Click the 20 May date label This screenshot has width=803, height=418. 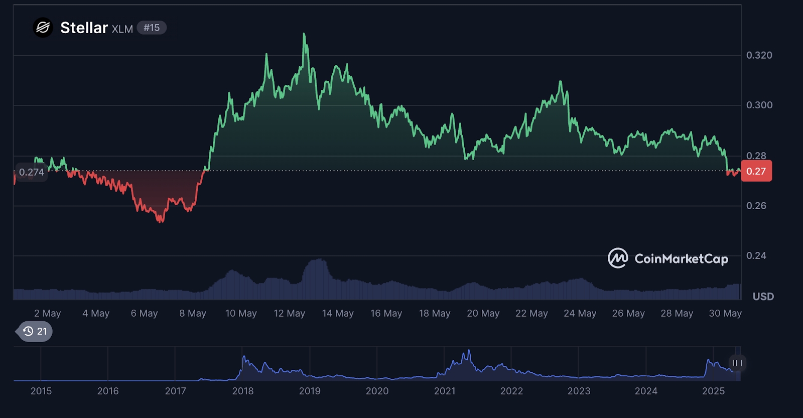point(483,313)
